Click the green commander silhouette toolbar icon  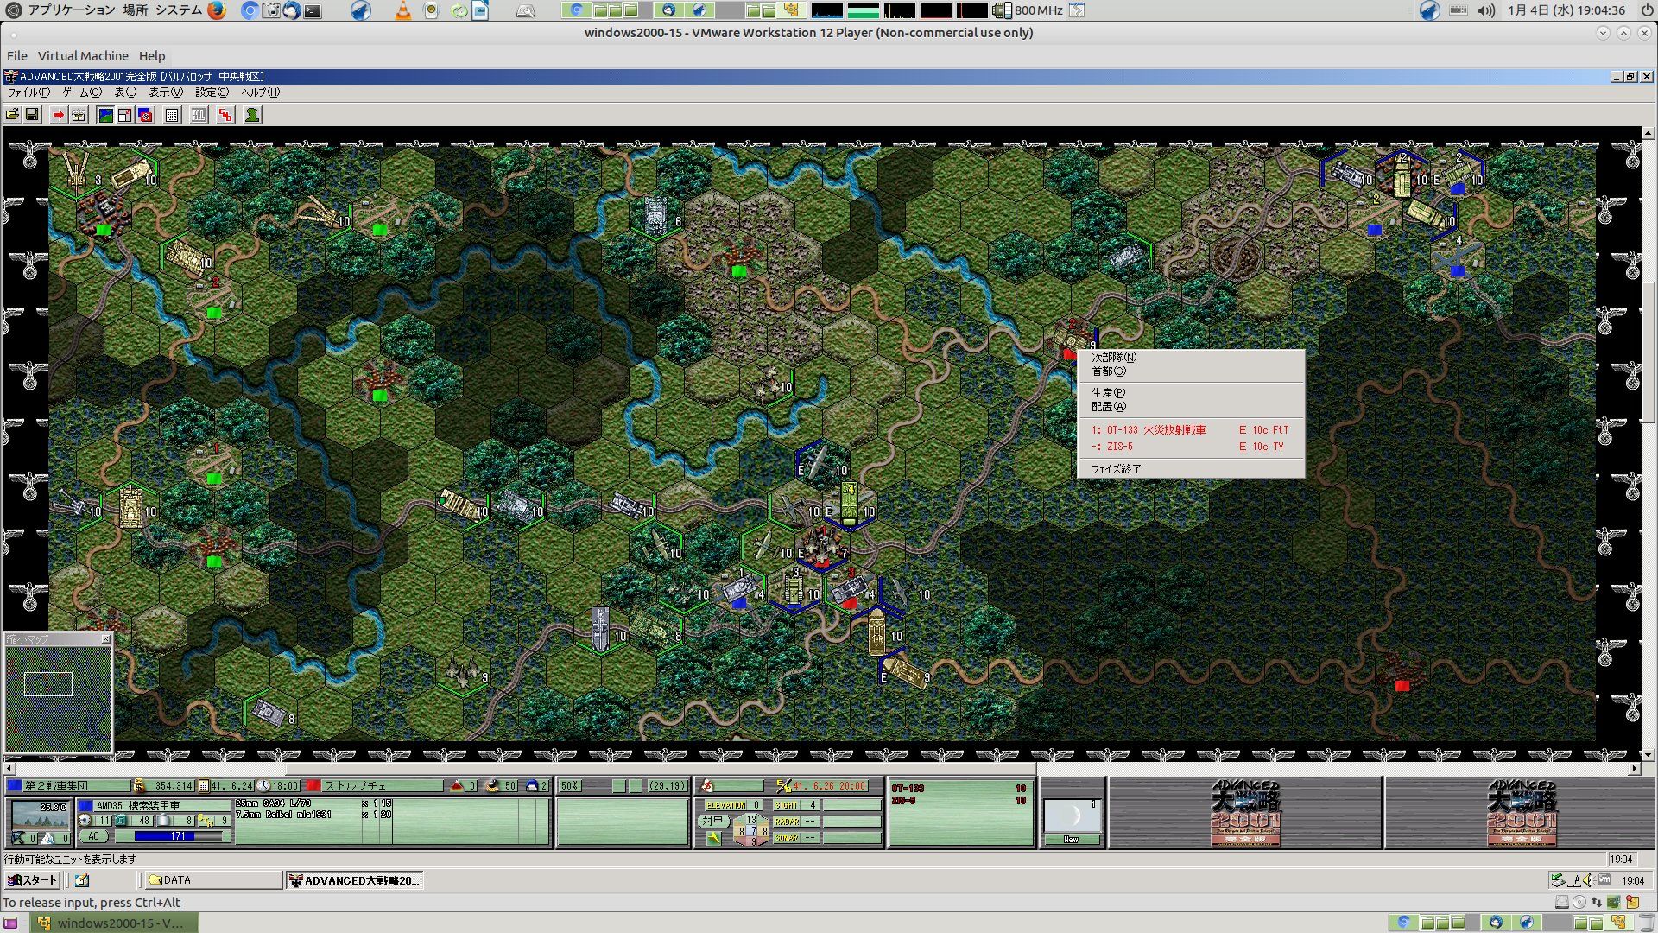(252, 115)
